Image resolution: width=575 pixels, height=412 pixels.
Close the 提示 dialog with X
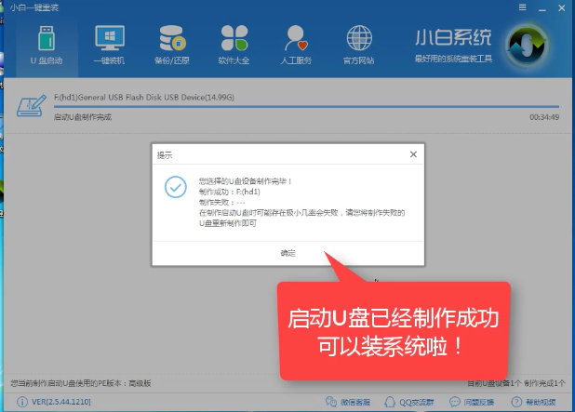point(412,154)
